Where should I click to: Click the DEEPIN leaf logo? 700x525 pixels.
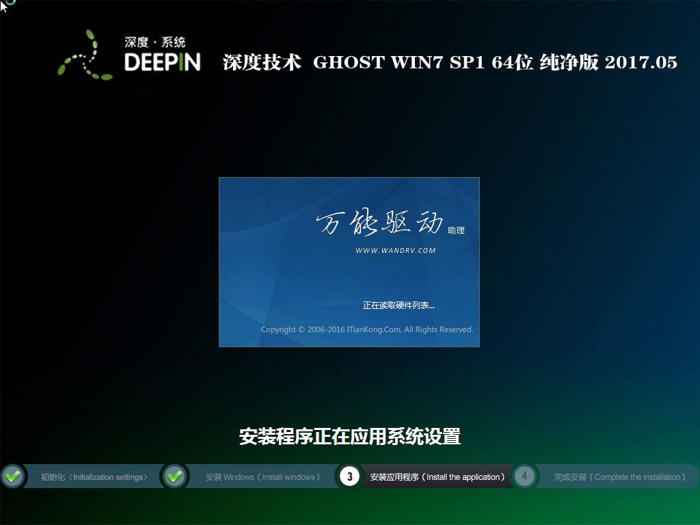[85, 58]
